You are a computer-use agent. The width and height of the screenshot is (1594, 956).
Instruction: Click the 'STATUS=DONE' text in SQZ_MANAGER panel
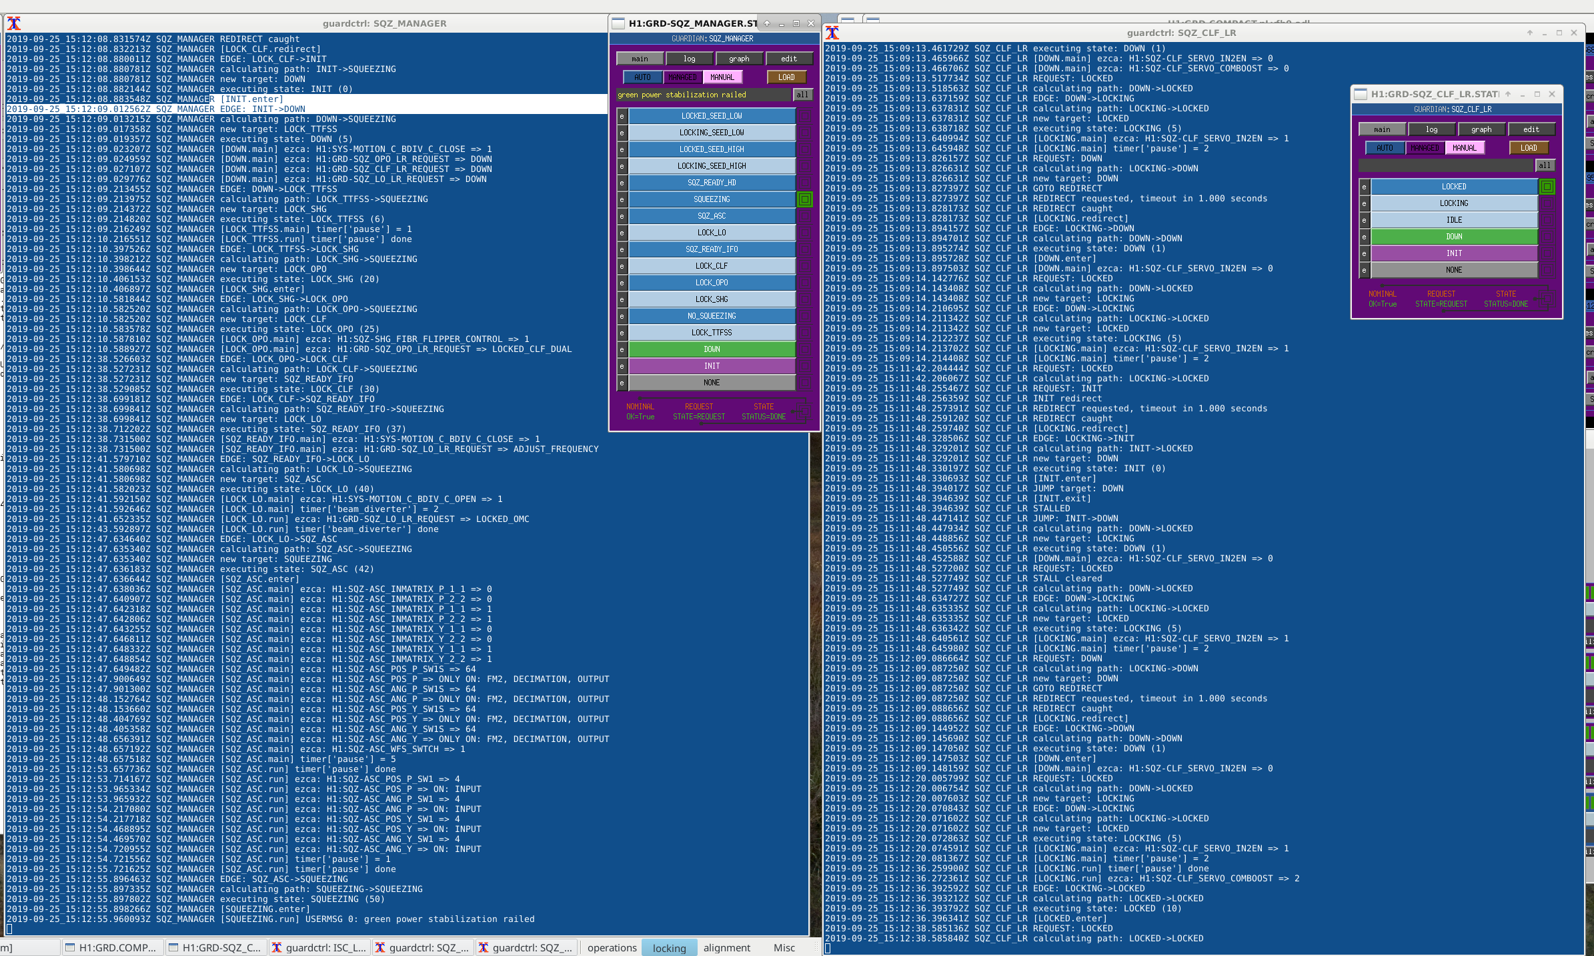(x=764, y=417)
